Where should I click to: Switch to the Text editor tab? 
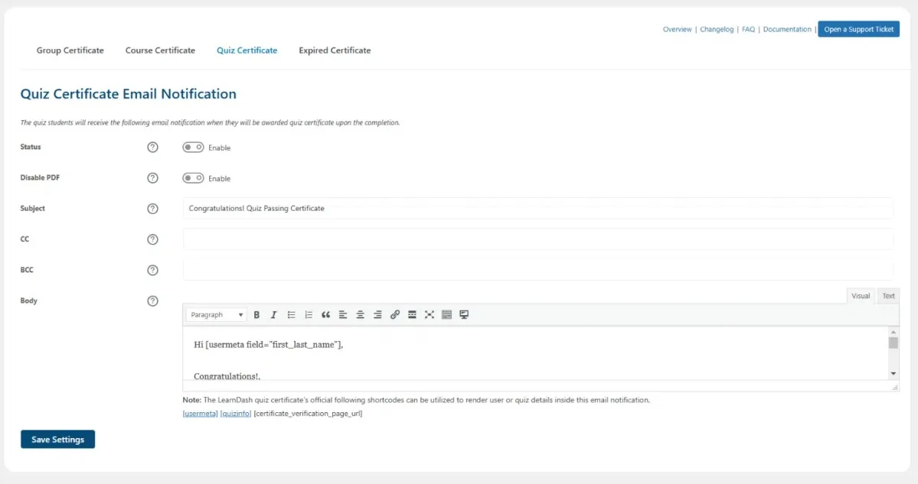pyautogui.click(x=888, y=295)
